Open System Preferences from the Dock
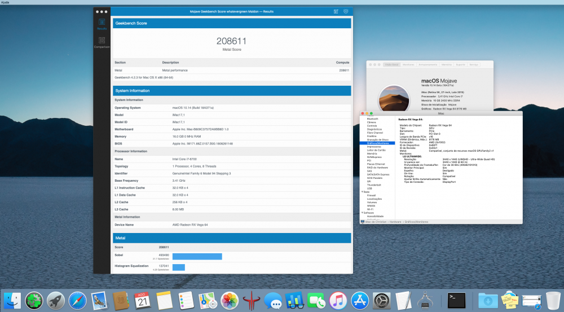 click(x=381, y=301)
